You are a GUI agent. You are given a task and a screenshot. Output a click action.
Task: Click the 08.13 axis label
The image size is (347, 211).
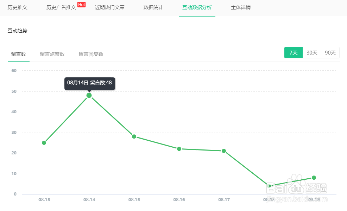[44, 200]
